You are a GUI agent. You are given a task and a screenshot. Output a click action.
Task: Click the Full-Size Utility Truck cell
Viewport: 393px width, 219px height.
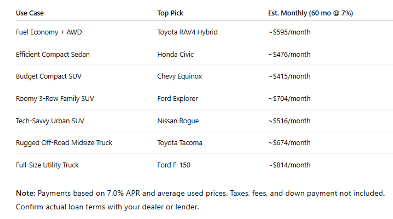click(47, 165)
